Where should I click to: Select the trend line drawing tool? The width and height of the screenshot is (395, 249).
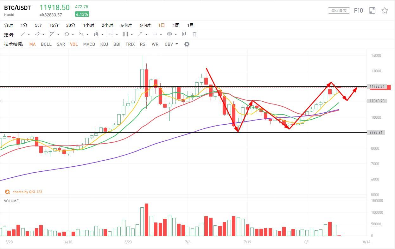click(23, 34)
